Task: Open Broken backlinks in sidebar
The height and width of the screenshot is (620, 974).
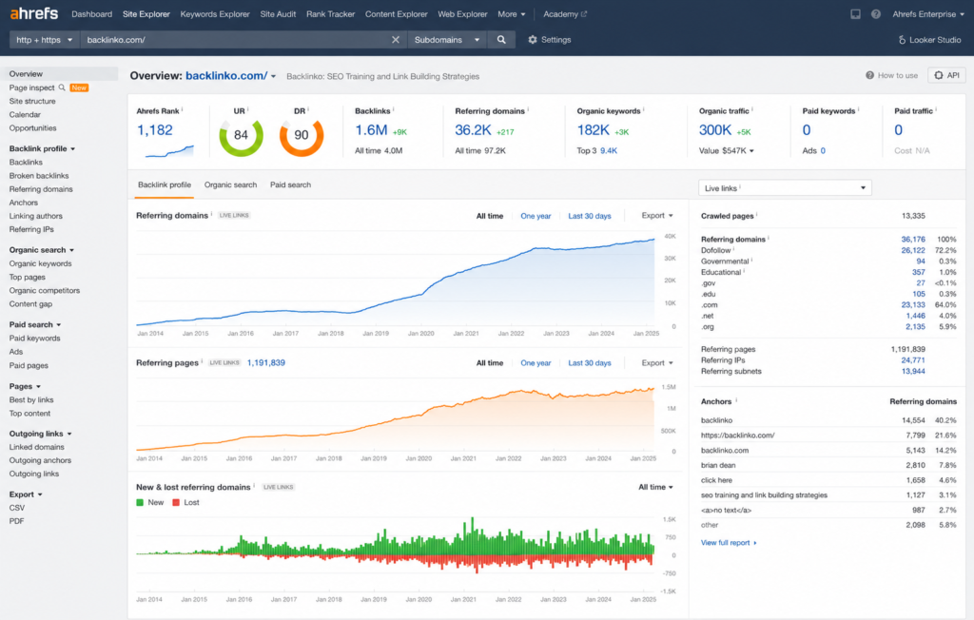Action: click(x=39, y=176)
